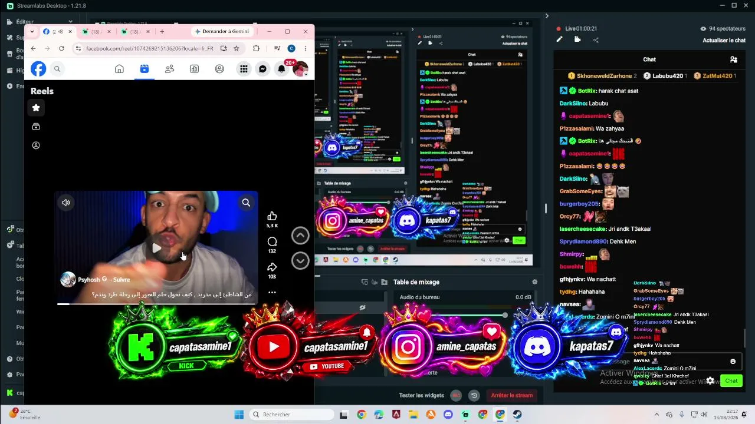
Task: Open the Chrome three-dot menu
Action: [306, 48]
